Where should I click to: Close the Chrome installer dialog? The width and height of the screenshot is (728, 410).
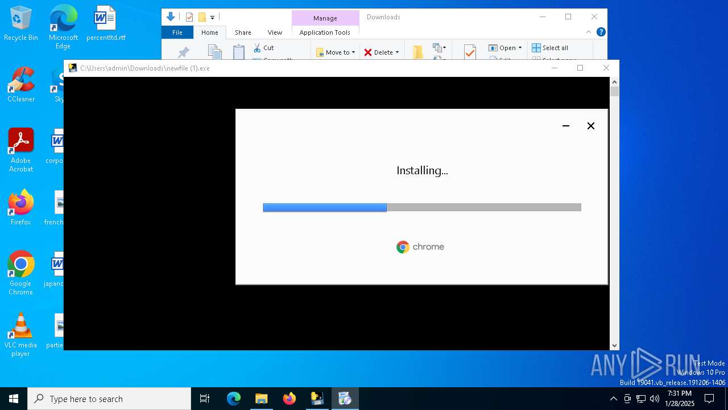point(591,126)
